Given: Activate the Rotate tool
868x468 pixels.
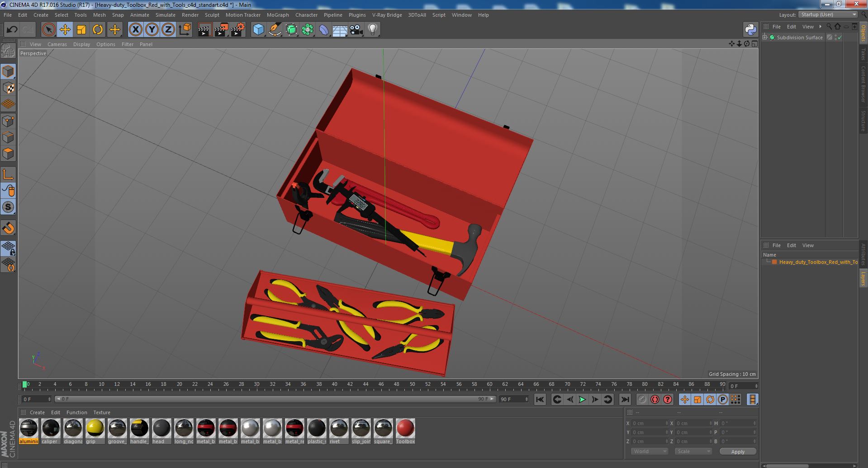Looking at the screenshot, I should (x=98, y=30).
